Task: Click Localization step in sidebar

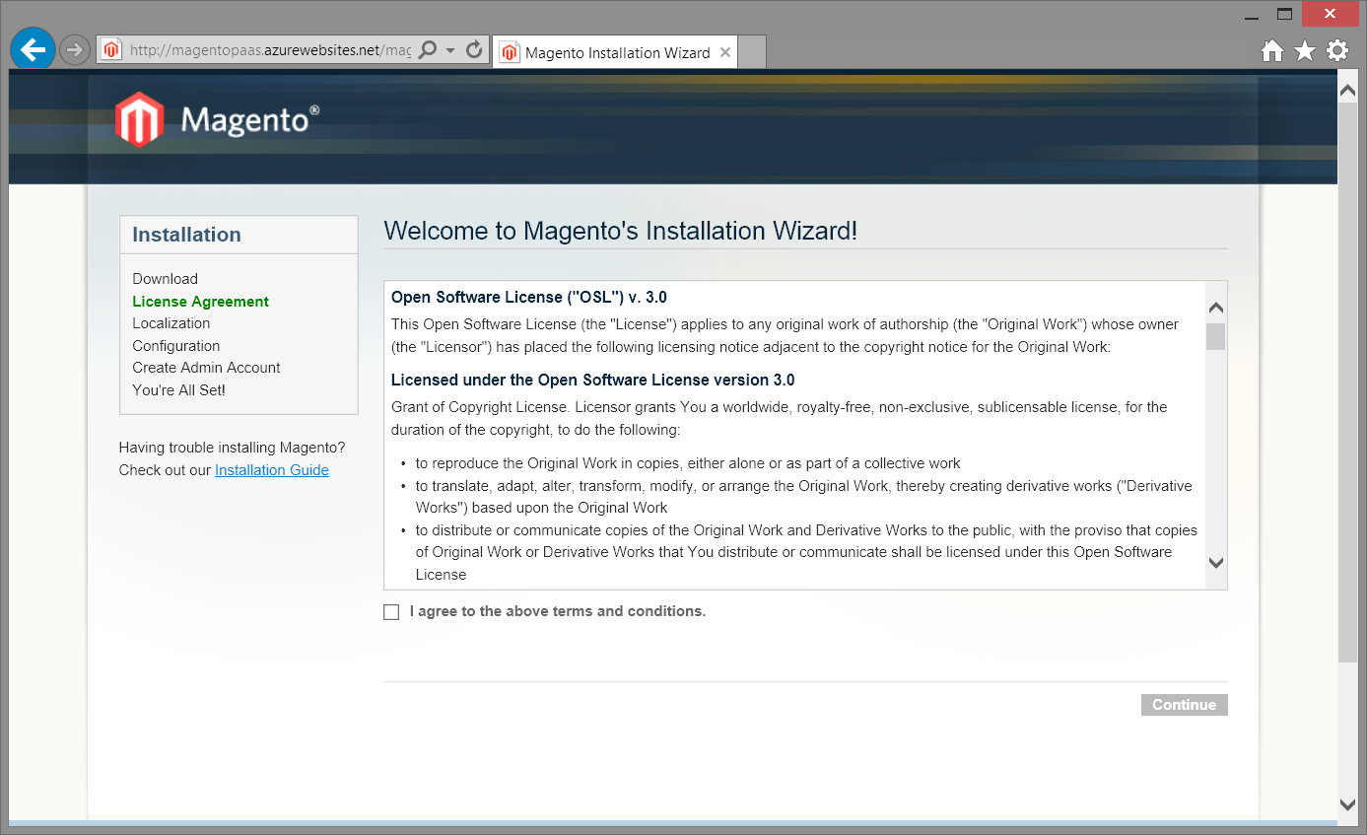Action: [x=171, y=323]
